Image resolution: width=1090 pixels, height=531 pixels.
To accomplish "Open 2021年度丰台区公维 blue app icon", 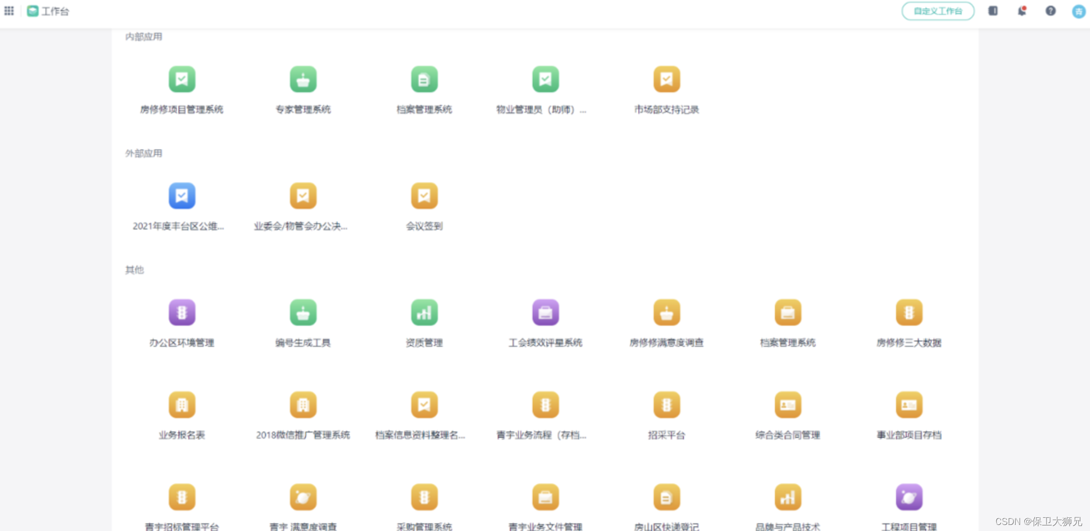I will pos(182,196).
